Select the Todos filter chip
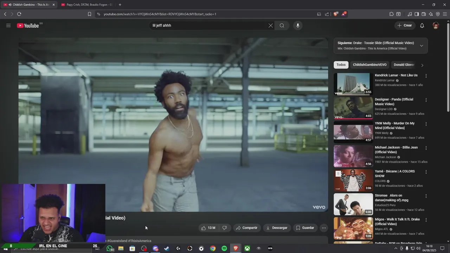This screenshot has width=450, height=253. [x=341, y=65]
